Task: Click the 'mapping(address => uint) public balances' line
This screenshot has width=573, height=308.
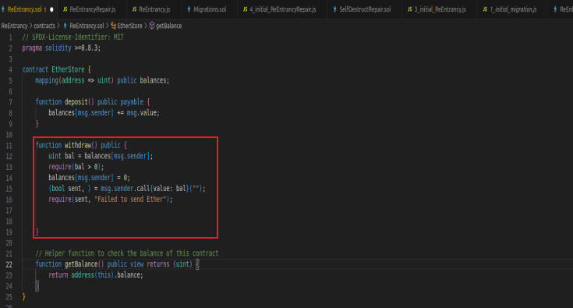Action: coord(102,80)
